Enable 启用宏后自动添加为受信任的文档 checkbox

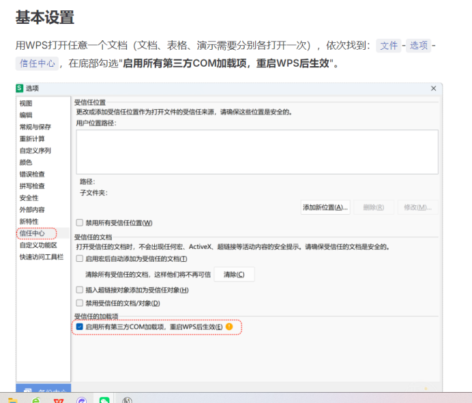point(80,258)
